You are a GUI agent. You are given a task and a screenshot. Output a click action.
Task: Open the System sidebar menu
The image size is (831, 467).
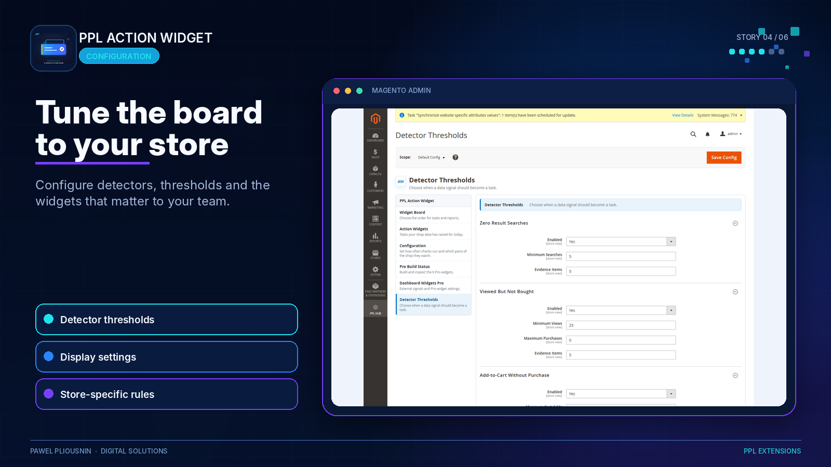point(376,271)
